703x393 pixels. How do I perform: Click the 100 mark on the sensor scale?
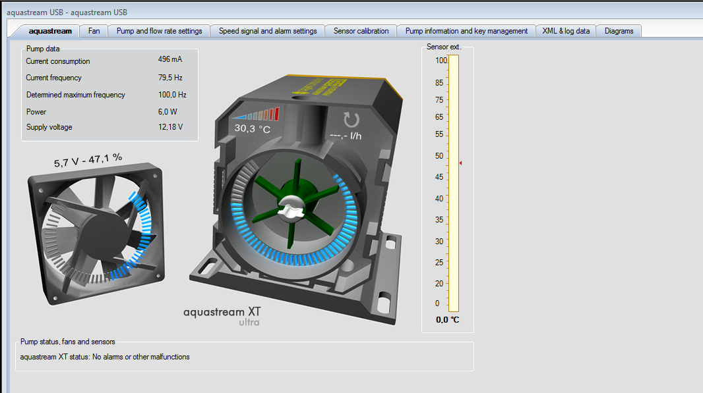tap(441, 60)
